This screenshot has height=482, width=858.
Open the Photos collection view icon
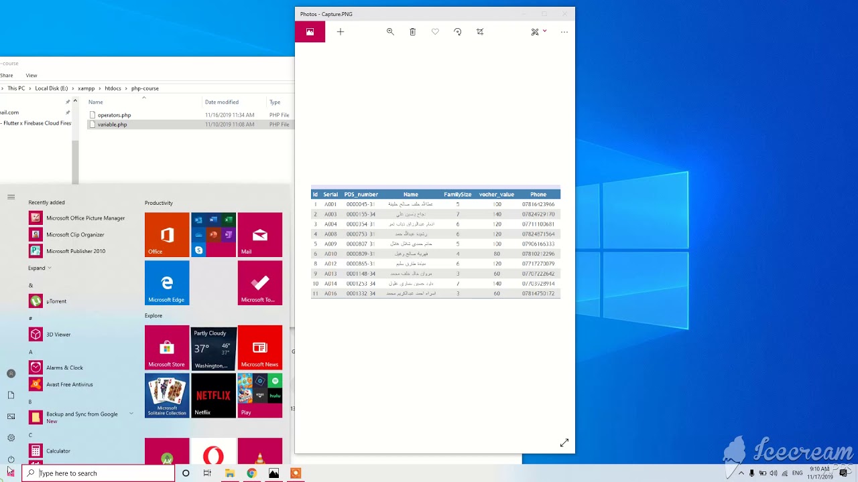(310, 31)
